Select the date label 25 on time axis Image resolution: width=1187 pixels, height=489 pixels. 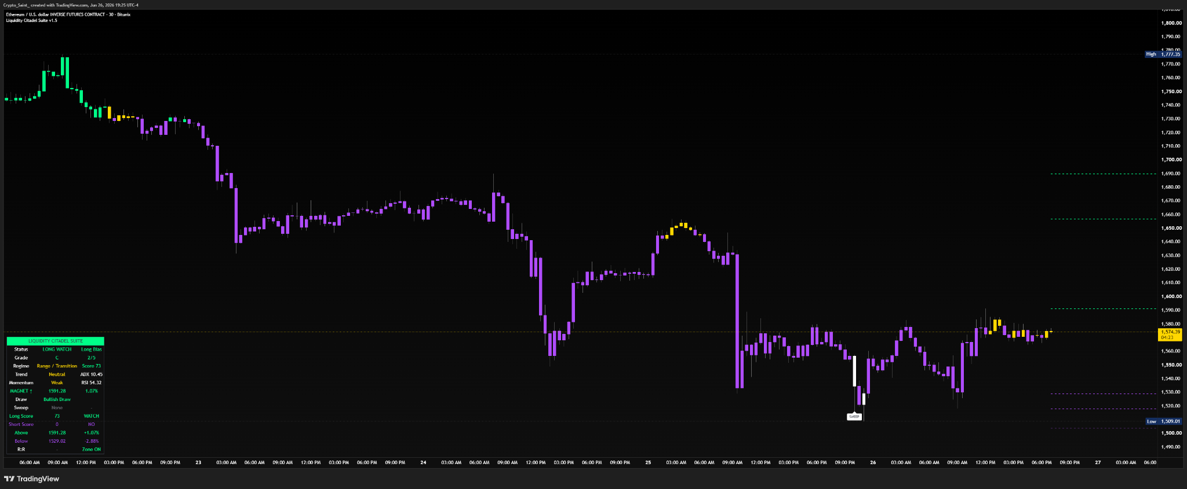pos(648,462)
